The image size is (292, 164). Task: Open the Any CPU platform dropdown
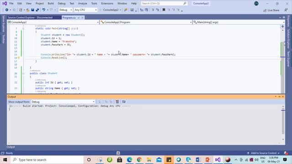pyautogui.click(x=85, y=10)
